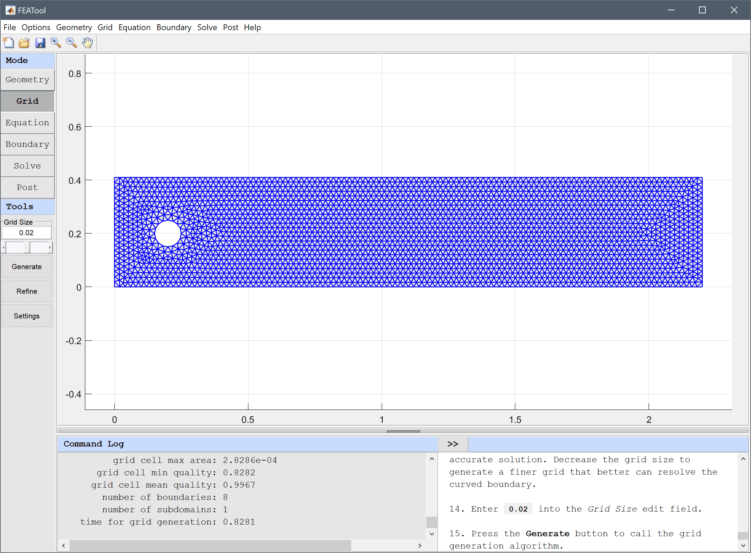The height and width of the screenshot is (553, 751).
Task: Open the Geometry menu
Action: click(x=74, y=27)
